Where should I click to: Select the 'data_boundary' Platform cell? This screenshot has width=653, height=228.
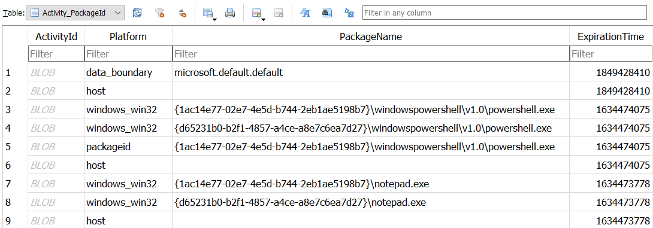(128, 73)
